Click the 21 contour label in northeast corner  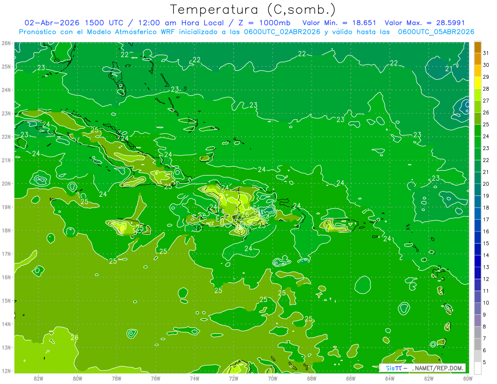click(449, 69)
